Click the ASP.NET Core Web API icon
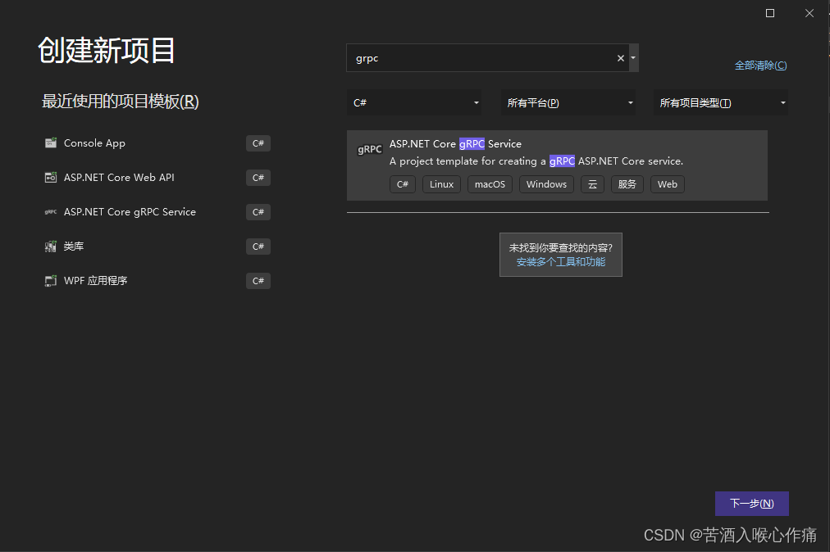The height and width of the screenshot is (552, 830). coord(50,177)
